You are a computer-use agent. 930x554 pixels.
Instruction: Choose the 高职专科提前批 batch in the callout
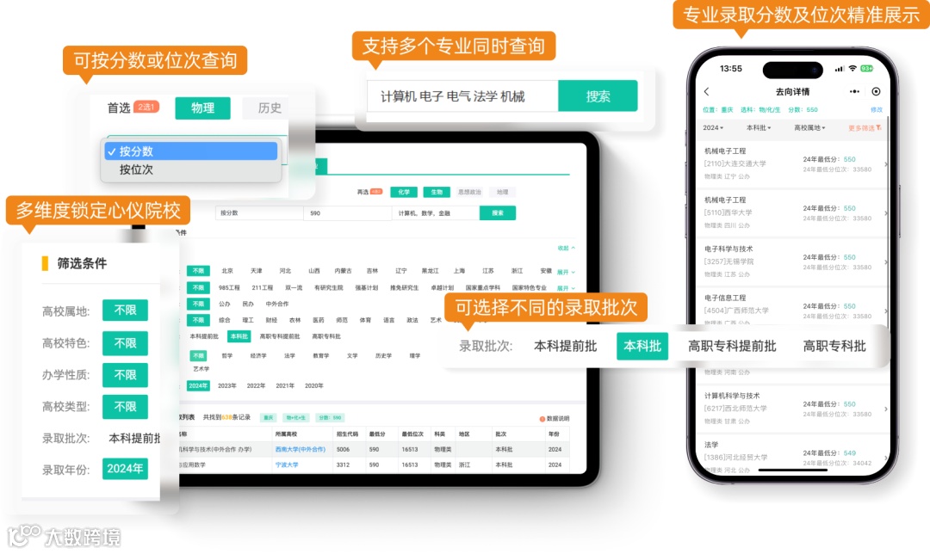tap(732, 346)
